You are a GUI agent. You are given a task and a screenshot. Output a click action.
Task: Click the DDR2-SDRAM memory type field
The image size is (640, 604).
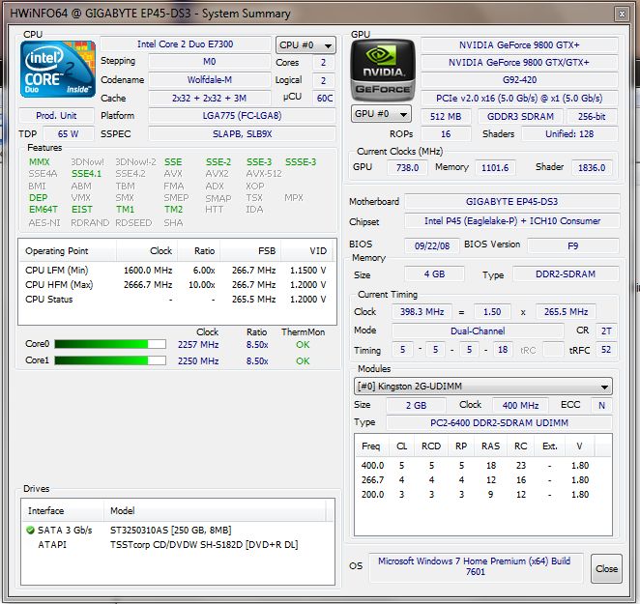point(566,273)
